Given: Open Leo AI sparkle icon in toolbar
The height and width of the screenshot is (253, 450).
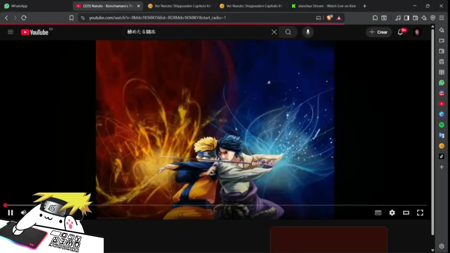Looking at the screenshot, I should (x=424, y=18).
